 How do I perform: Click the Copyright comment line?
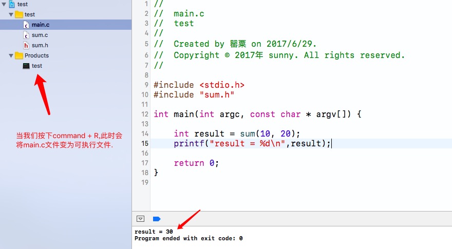[279, 55]
